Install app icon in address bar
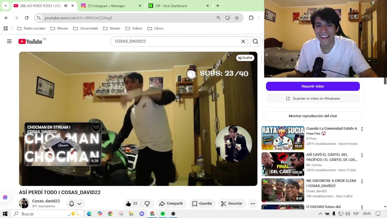387x218 pixels. [x=228, y=18]
